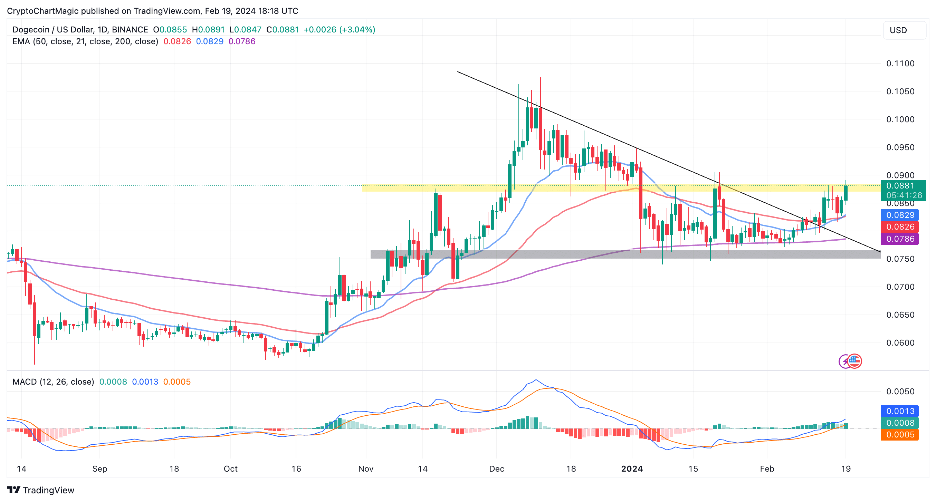The height and width of the screenshot is (502, 936).
Task: Click the green MACD histogram 0.0008 axis label
Action: 900,423
